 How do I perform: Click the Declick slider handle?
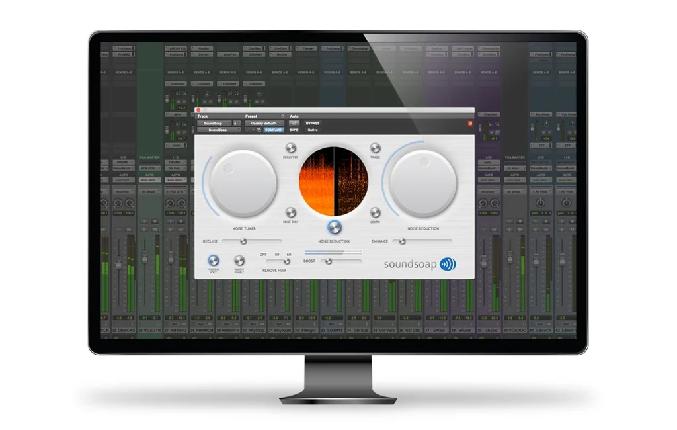[243, 241]
